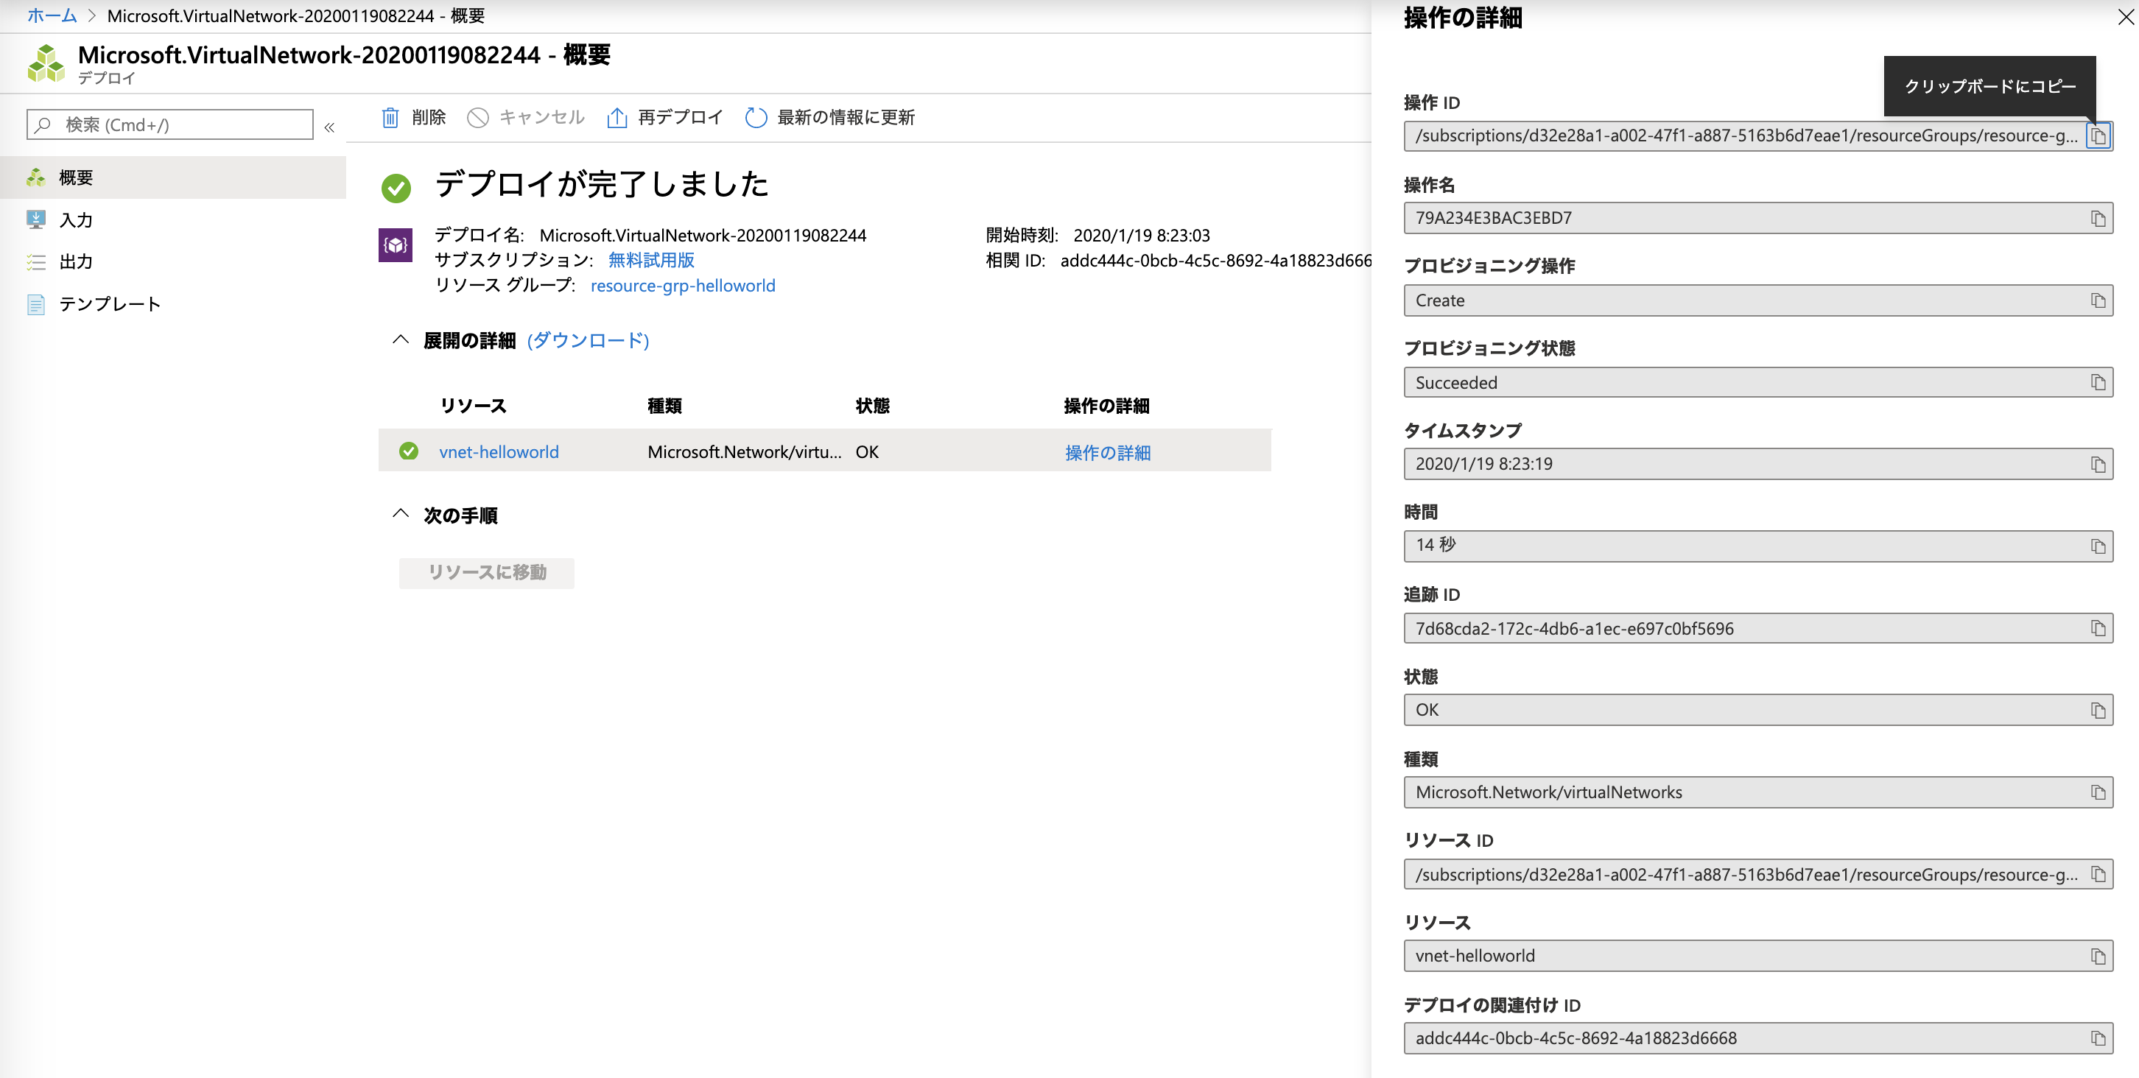Viewport: 2139px width, 1078px height.
Task: Click the 開始時刻 2020/1/19 8:23:03 value
Action: [1142, 236]
